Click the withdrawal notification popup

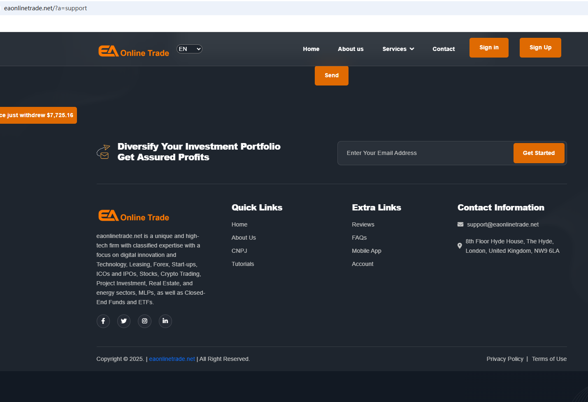point(38,115)
